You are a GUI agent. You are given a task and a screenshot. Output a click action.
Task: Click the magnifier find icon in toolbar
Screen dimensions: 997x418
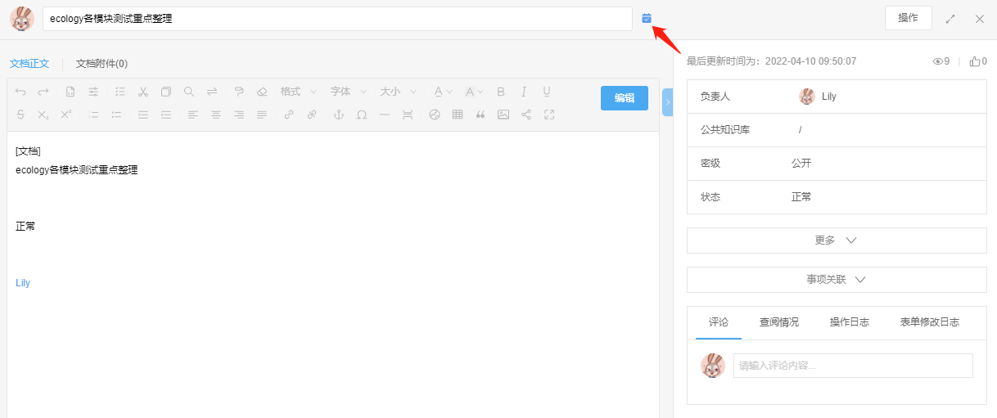tap(189, 92)
